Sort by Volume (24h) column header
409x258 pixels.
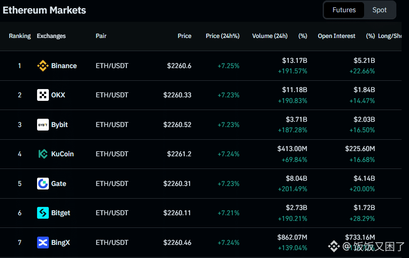(269, 36)
